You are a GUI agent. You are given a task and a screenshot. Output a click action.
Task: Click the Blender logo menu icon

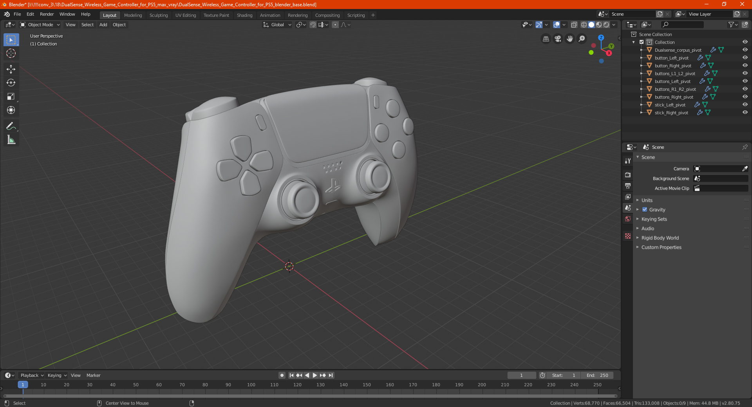tap(7, 14)
